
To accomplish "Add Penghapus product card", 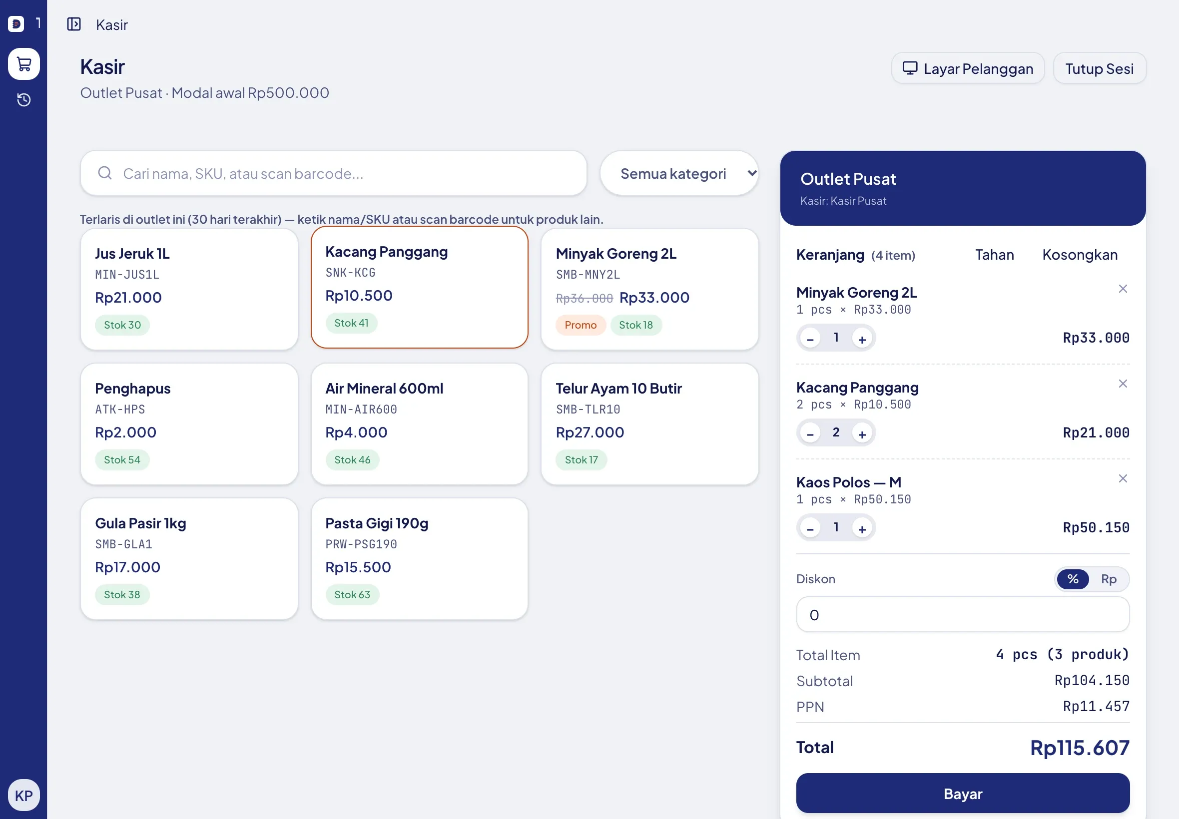I will [x=189, y=424].
